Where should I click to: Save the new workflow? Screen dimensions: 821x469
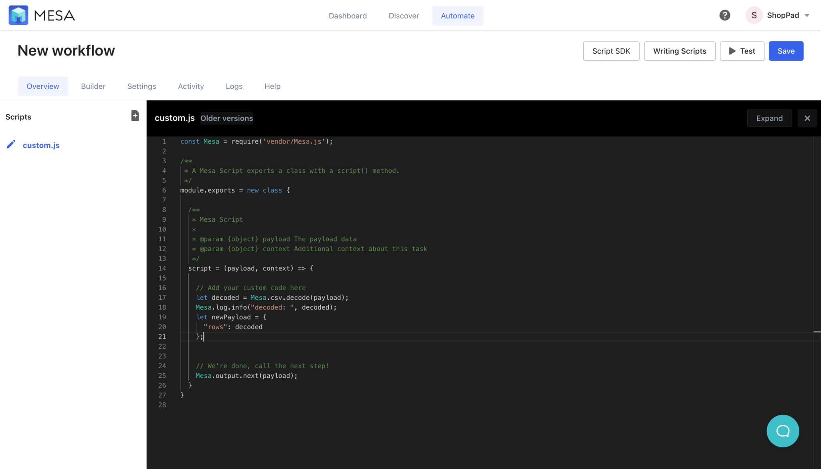tap(785, 51)
